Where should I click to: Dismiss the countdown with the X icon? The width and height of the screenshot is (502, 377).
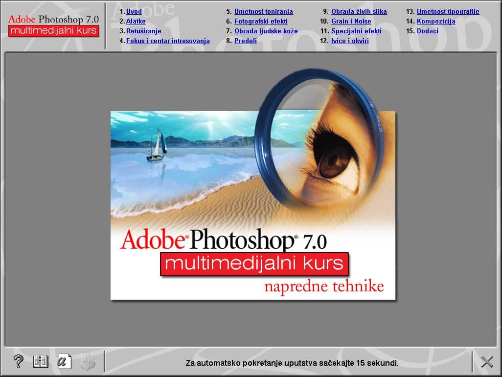point(486,361)
